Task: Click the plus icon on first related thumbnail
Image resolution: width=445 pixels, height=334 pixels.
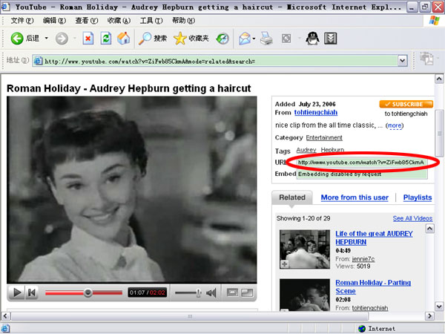Action: (x=284, y=264)
